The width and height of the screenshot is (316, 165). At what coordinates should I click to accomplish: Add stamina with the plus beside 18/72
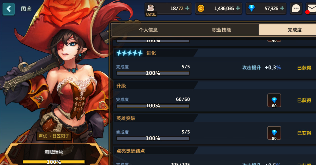(x=187, y=8)
